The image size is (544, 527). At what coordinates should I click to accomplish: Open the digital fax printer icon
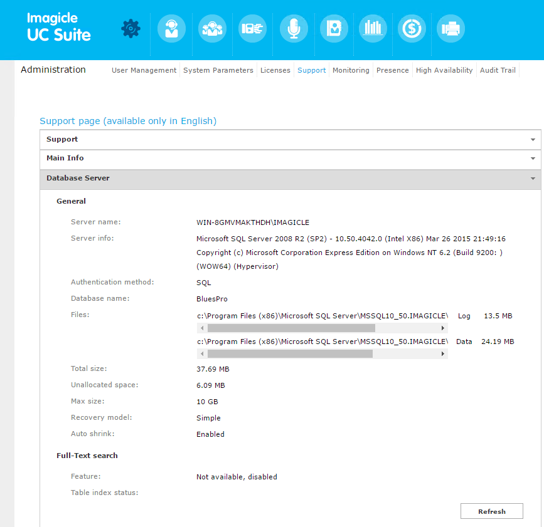pyautogui.click(x=451, y=29)
